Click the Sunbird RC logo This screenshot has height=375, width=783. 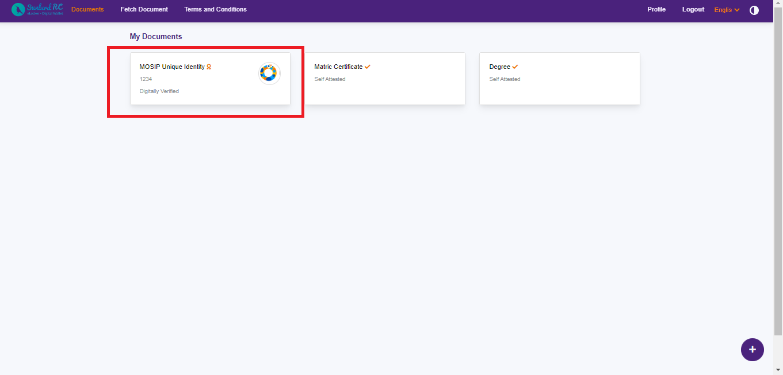pos(37,10)
